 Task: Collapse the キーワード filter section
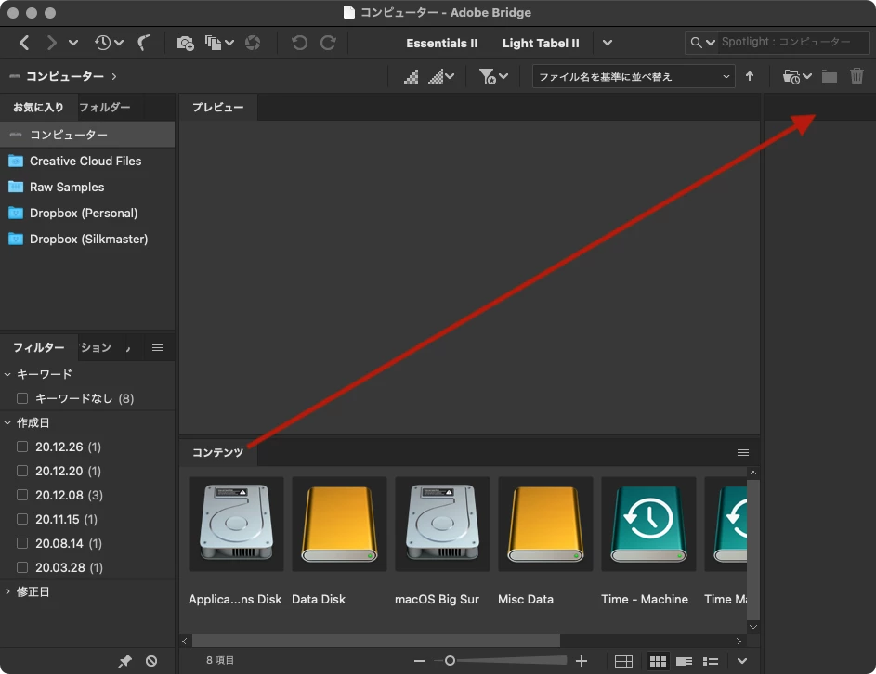[7, 374]
